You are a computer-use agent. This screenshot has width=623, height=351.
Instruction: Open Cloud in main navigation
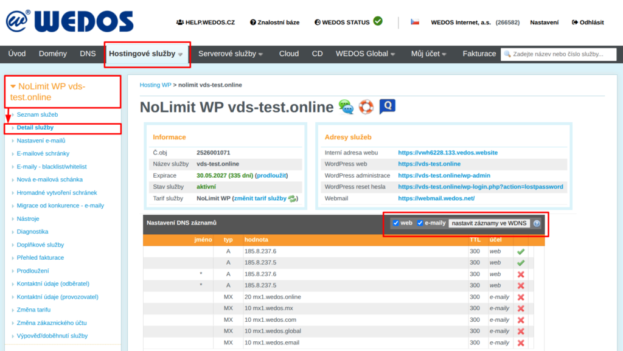289,54
